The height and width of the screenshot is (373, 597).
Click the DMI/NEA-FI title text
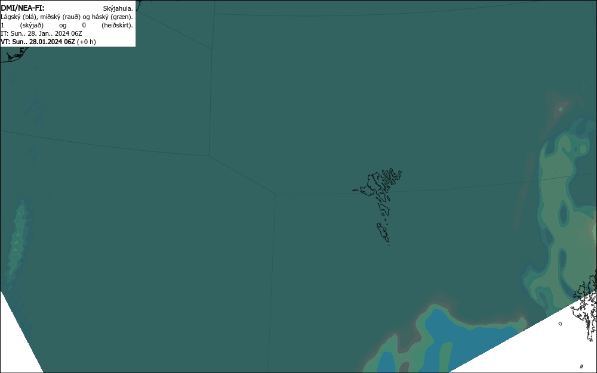tap(23, 8)
